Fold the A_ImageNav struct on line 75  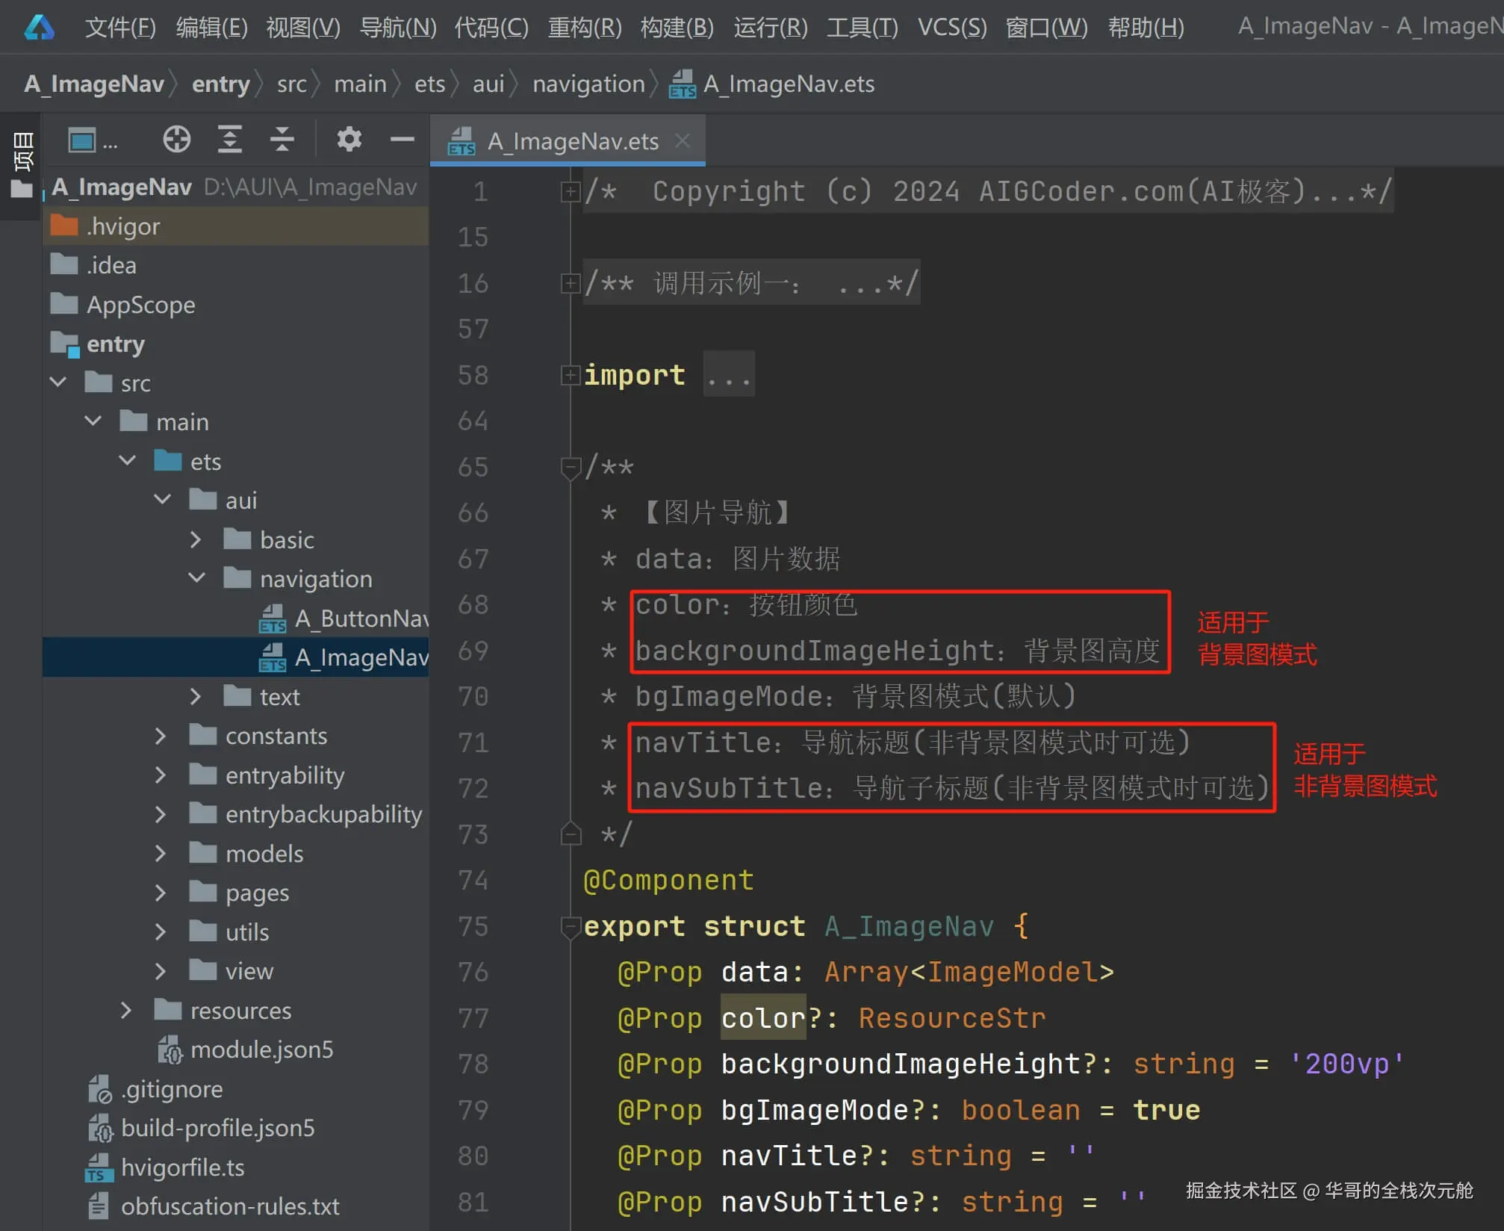coord(570,927)
